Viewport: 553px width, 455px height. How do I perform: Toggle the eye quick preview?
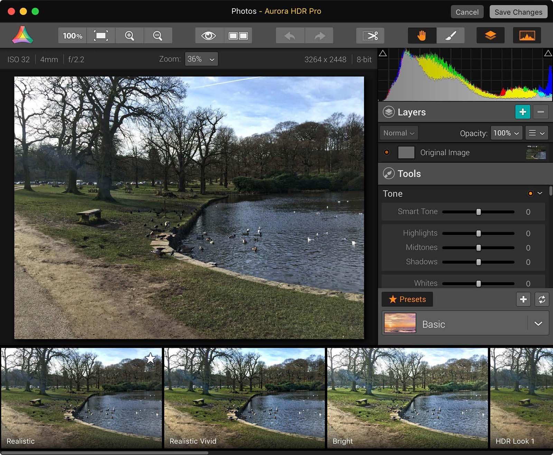click(209, 36)
